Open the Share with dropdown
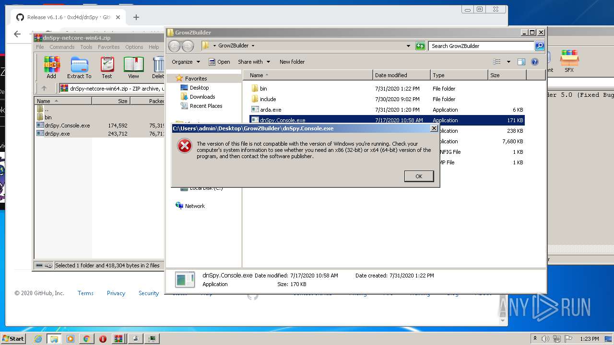Image resolution: width=614 pixels, height=345 pixels. [x=254, y=62]
